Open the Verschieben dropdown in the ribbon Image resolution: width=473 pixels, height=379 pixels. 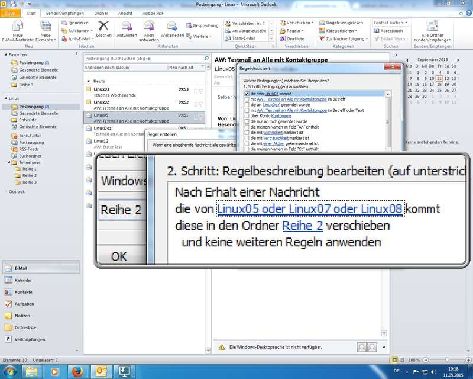coord(297,23)
